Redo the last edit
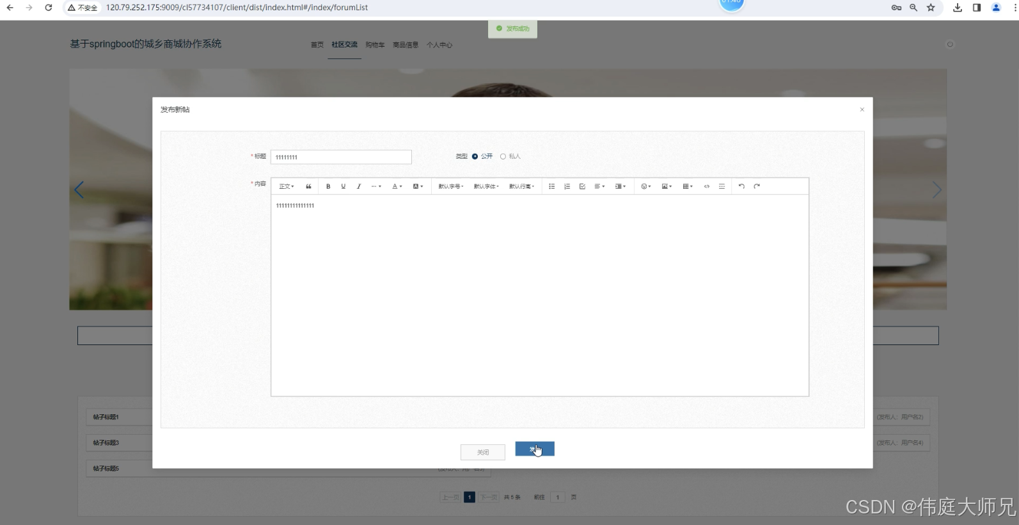Image resolution: width=1019 pixels, height=525 pixels. coord(757,186)
